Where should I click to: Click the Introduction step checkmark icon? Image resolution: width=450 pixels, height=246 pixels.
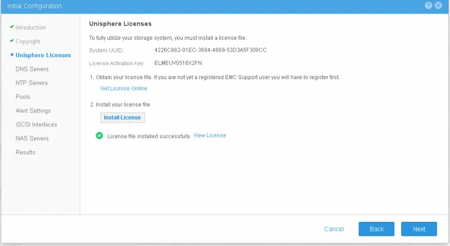click(12, 27)
